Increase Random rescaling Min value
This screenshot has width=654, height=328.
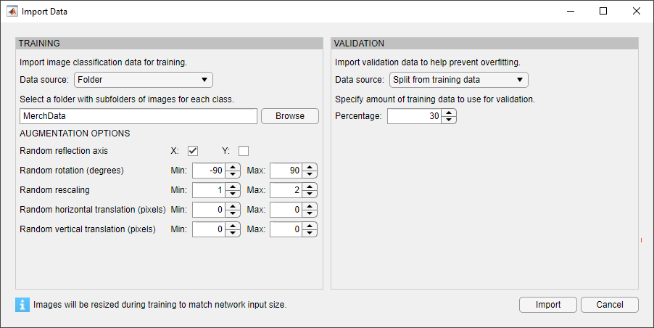click(232, 186)
